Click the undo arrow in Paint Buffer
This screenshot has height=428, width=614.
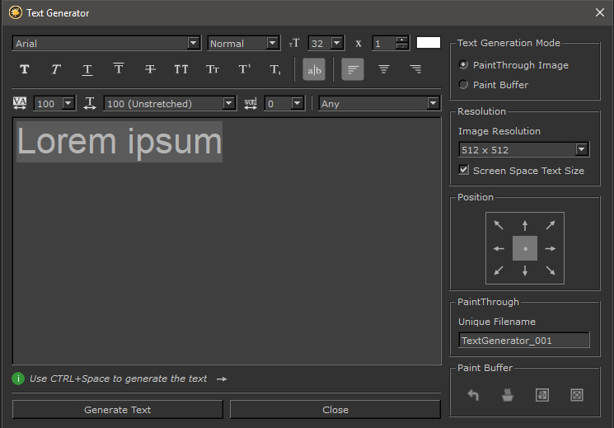tap(473, 395)
